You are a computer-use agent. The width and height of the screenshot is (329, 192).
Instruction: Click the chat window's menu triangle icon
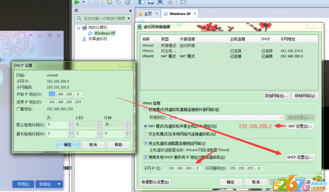tap(31, 35)
